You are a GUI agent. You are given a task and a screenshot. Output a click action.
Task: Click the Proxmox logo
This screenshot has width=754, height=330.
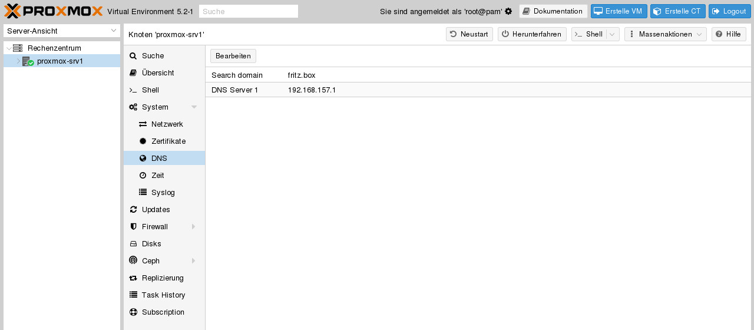tap(54, 11)
